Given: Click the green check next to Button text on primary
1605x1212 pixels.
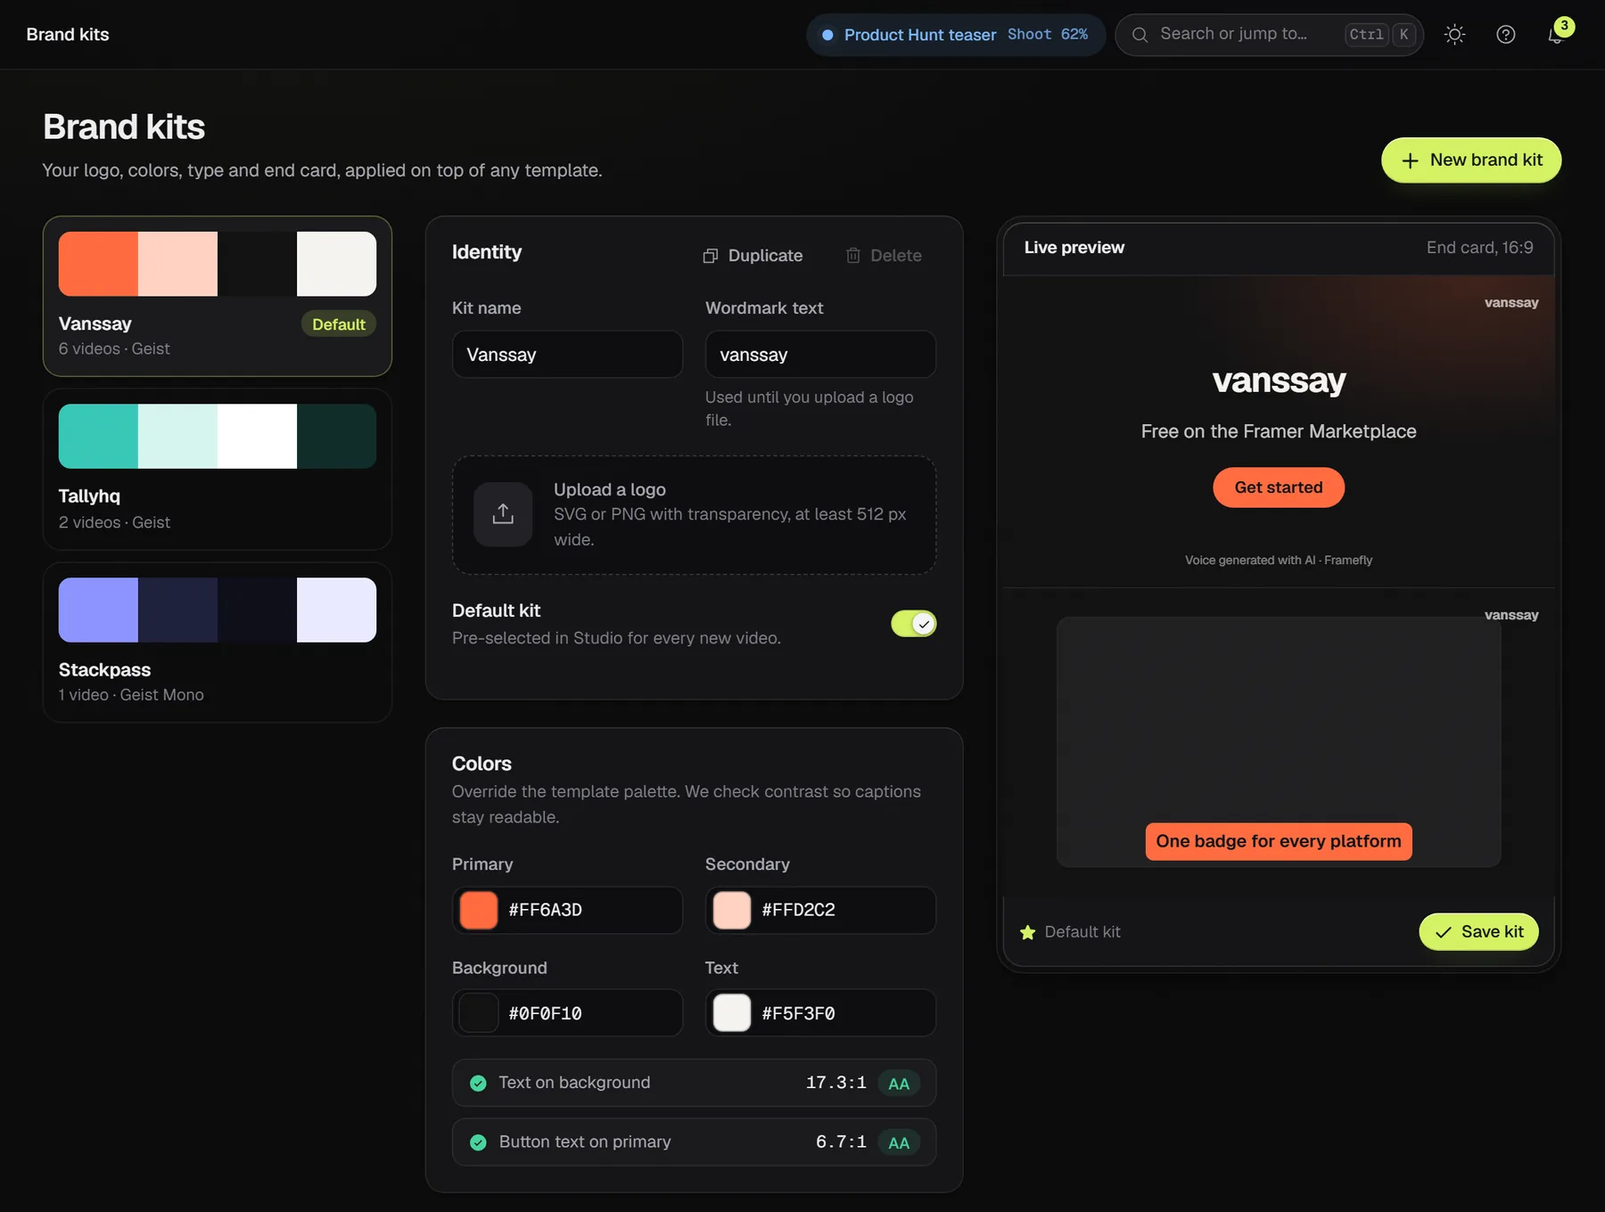Looking at the screenshot, I should point(478,1142).
